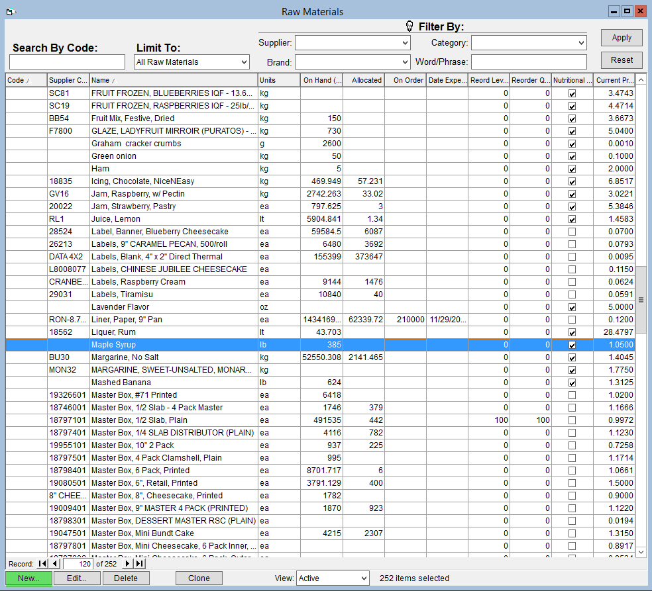This screenshot has height=591, width=652.
Task: Click the On Order value 210000
Action: point(410,320)
